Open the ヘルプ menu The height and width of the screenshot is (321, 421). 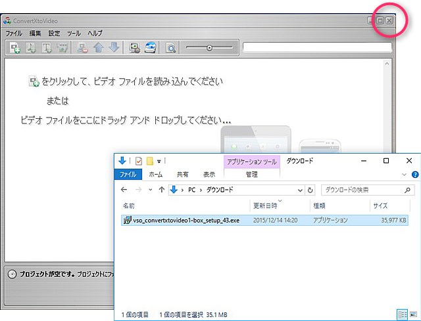click(95, 33)
